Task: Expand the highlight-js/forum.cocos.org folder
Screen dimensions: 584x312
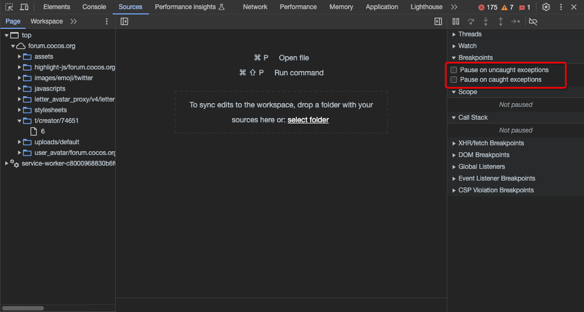Action: 20,67
